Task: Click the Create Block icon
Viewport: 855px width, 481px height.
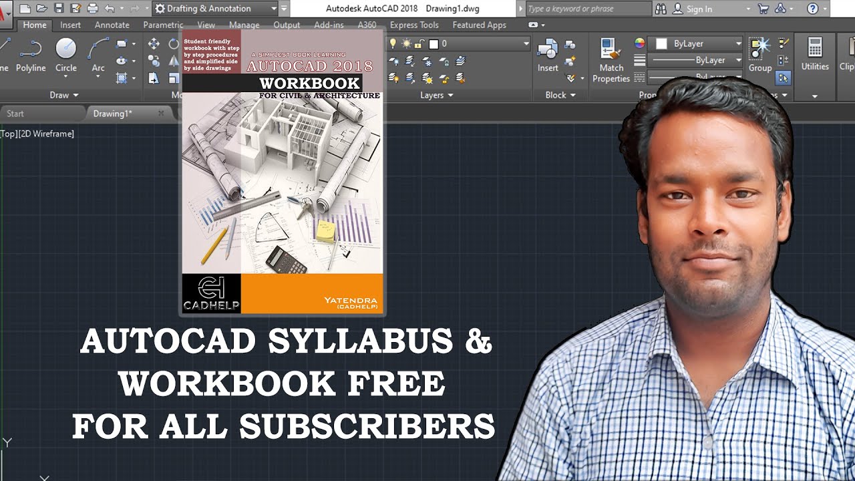Action: (x=570, y=45)
